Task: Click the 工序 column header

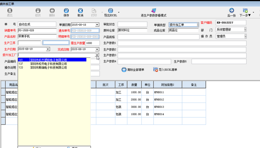Action: click(x=121, y=85)
